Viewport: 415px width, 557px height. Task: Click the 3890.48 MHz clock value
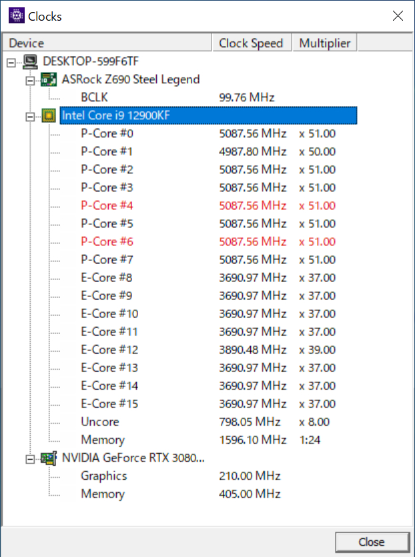253,350
